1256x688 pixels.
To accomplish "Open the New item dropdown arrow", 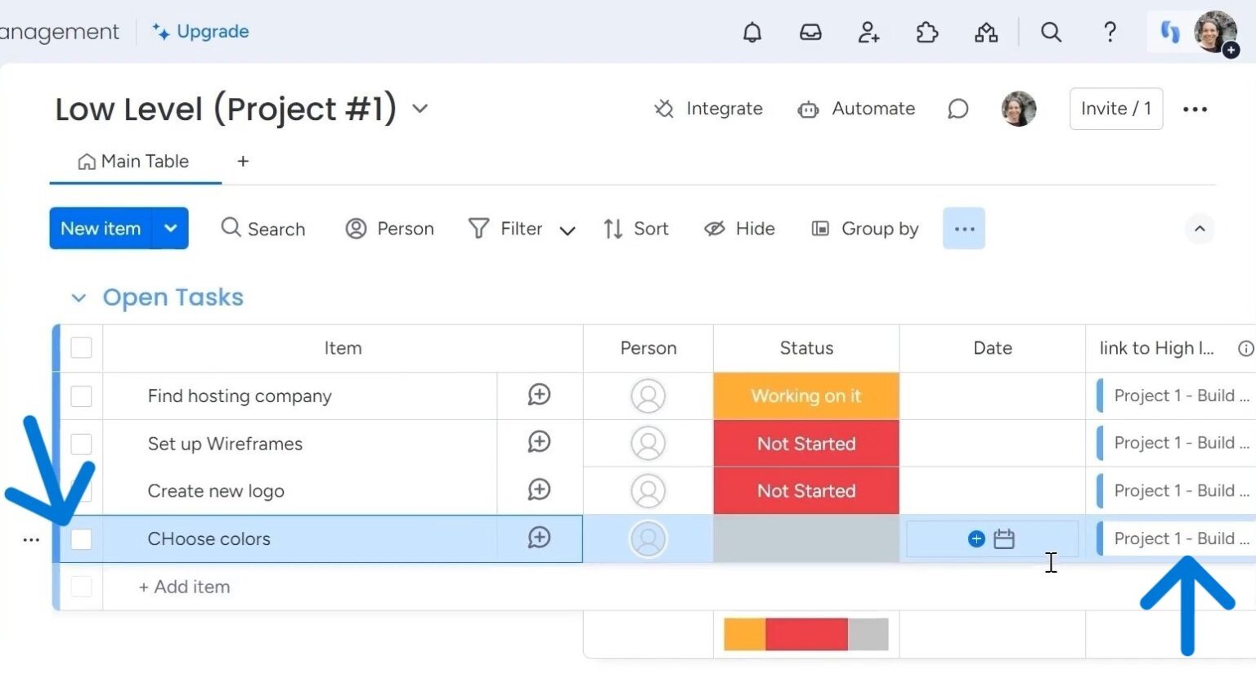I will click(x=170, y=229).
